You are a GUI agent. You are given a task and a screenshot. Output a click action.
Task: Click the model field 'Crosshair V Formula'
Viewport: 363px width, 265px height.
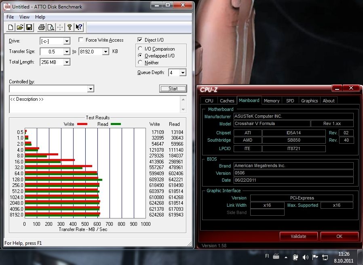272,124
